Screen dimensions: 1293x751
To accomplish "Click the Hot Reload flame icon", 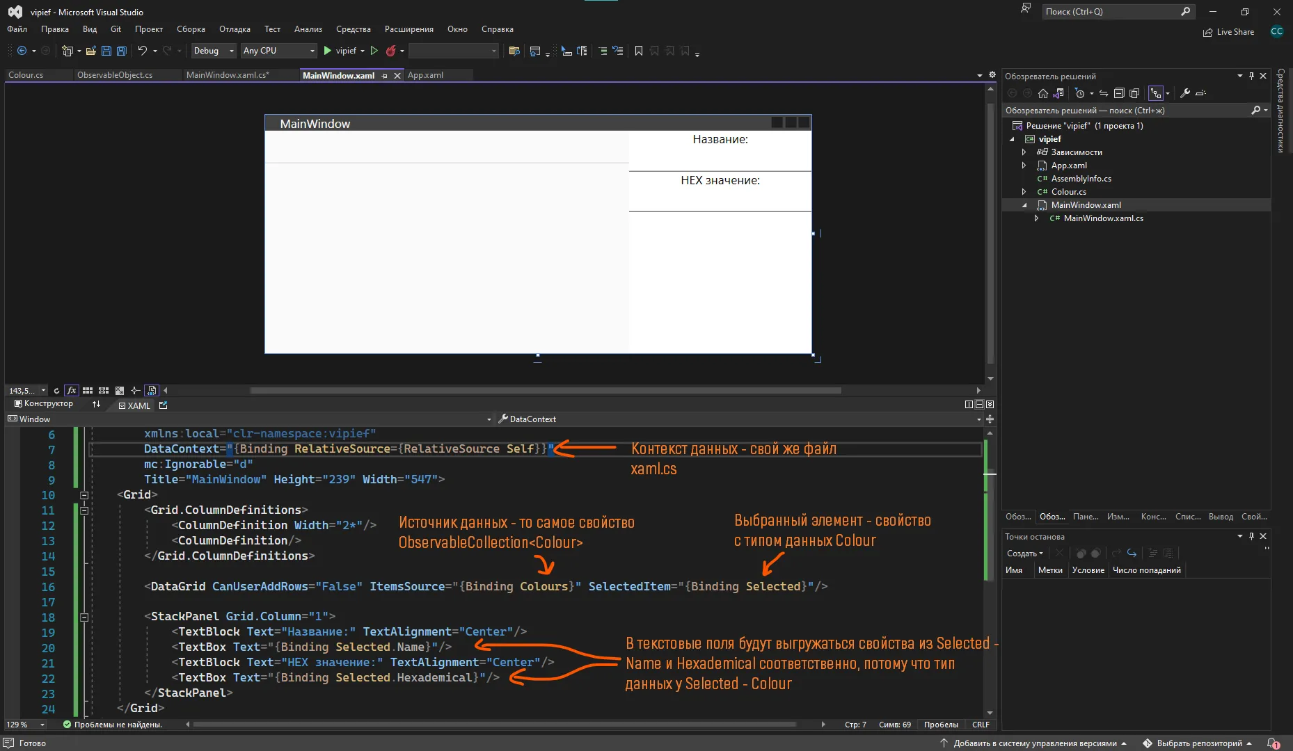I will (391, 51).
